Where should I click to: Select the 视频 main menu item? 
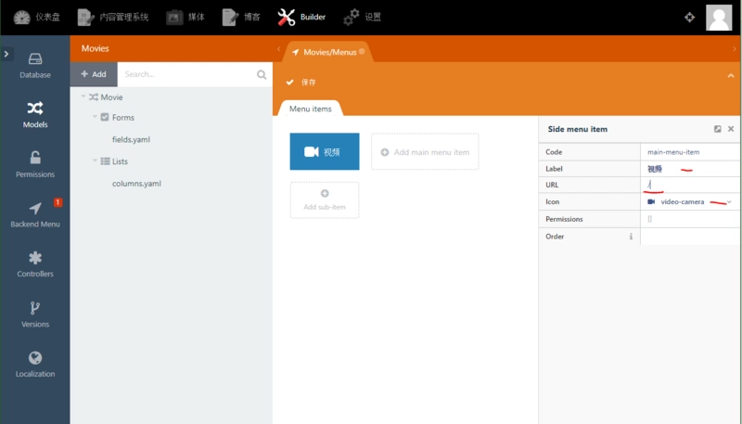325,151
